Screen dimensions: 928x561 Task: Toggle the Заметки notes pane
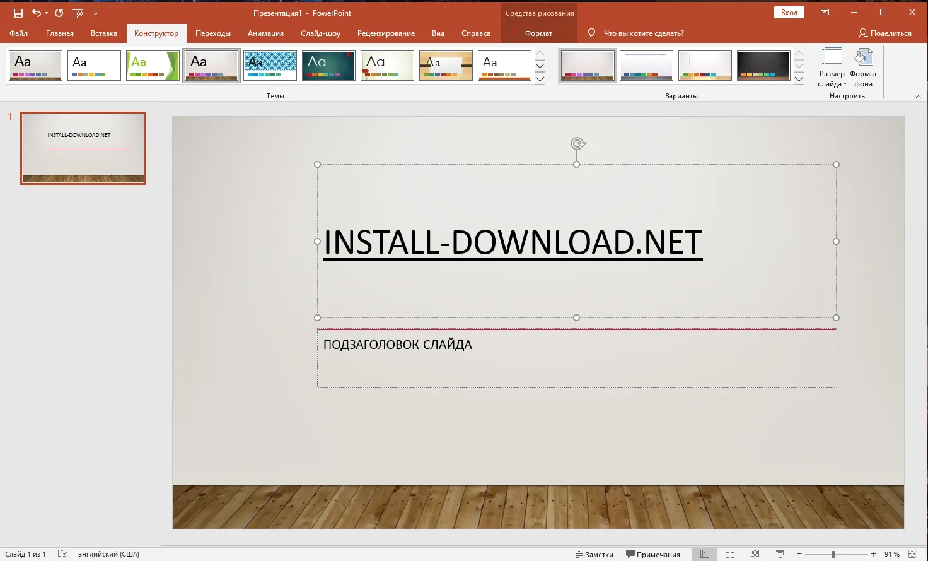tap(594, 554)
